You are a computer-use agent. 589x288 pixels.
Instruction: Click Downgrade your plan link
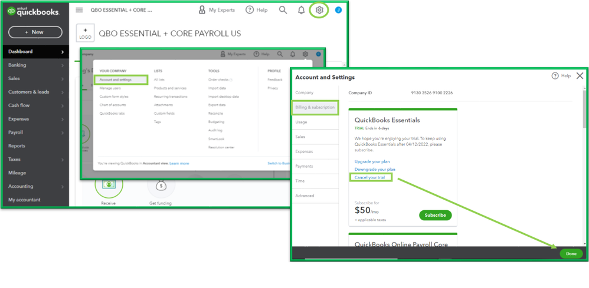point(375,170)
